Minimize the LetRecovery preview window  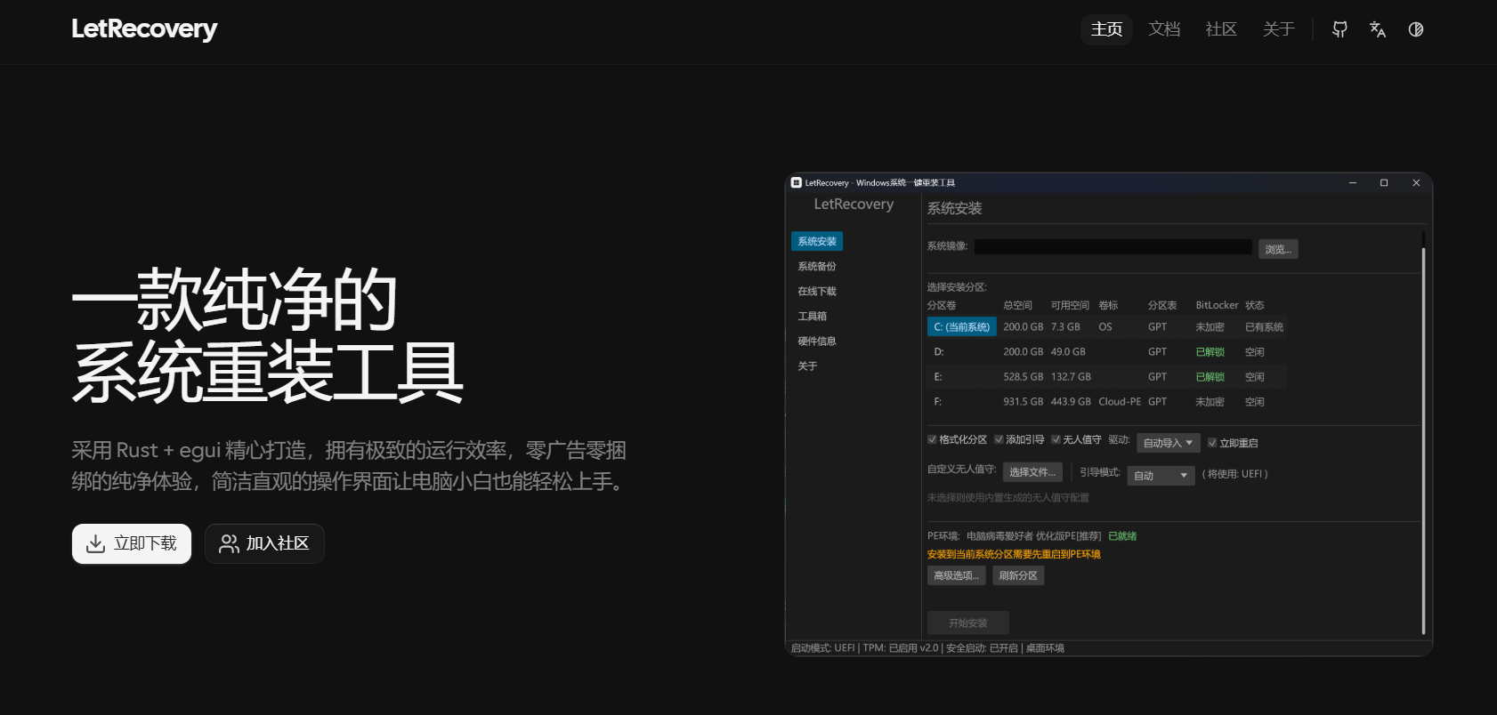[x=1353, y=182]
